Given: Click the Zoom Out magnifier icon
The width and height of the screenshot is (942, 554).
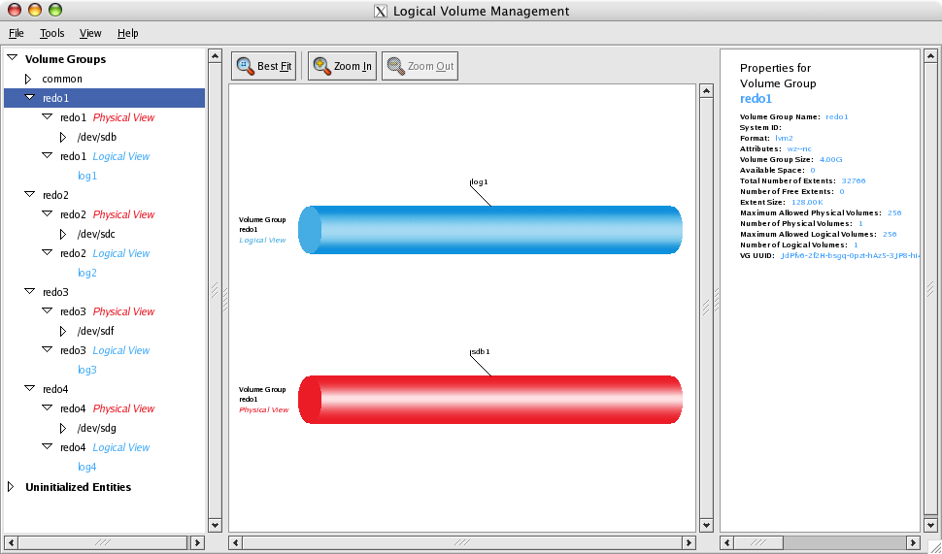Looking at the screenshot, I should 395,66.
